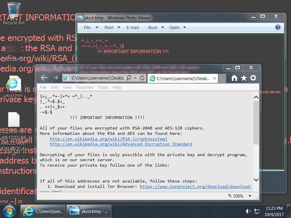Minimize the Windows Photo Viewer window
This screenshot has width=291, height=218.
click(253, 16)
